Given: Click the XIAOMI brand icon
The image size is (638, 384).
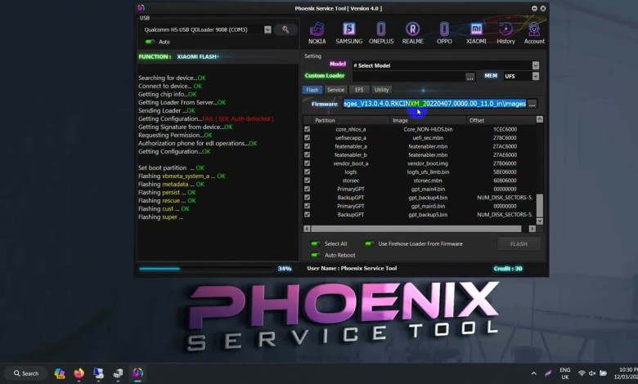Looking at the screenshot, I should point(476,32).
